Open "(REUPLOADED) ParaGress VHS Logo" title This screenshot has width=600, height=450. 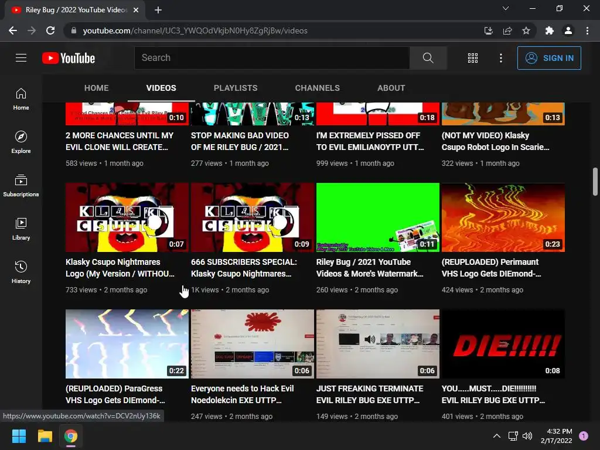(115, 394)
